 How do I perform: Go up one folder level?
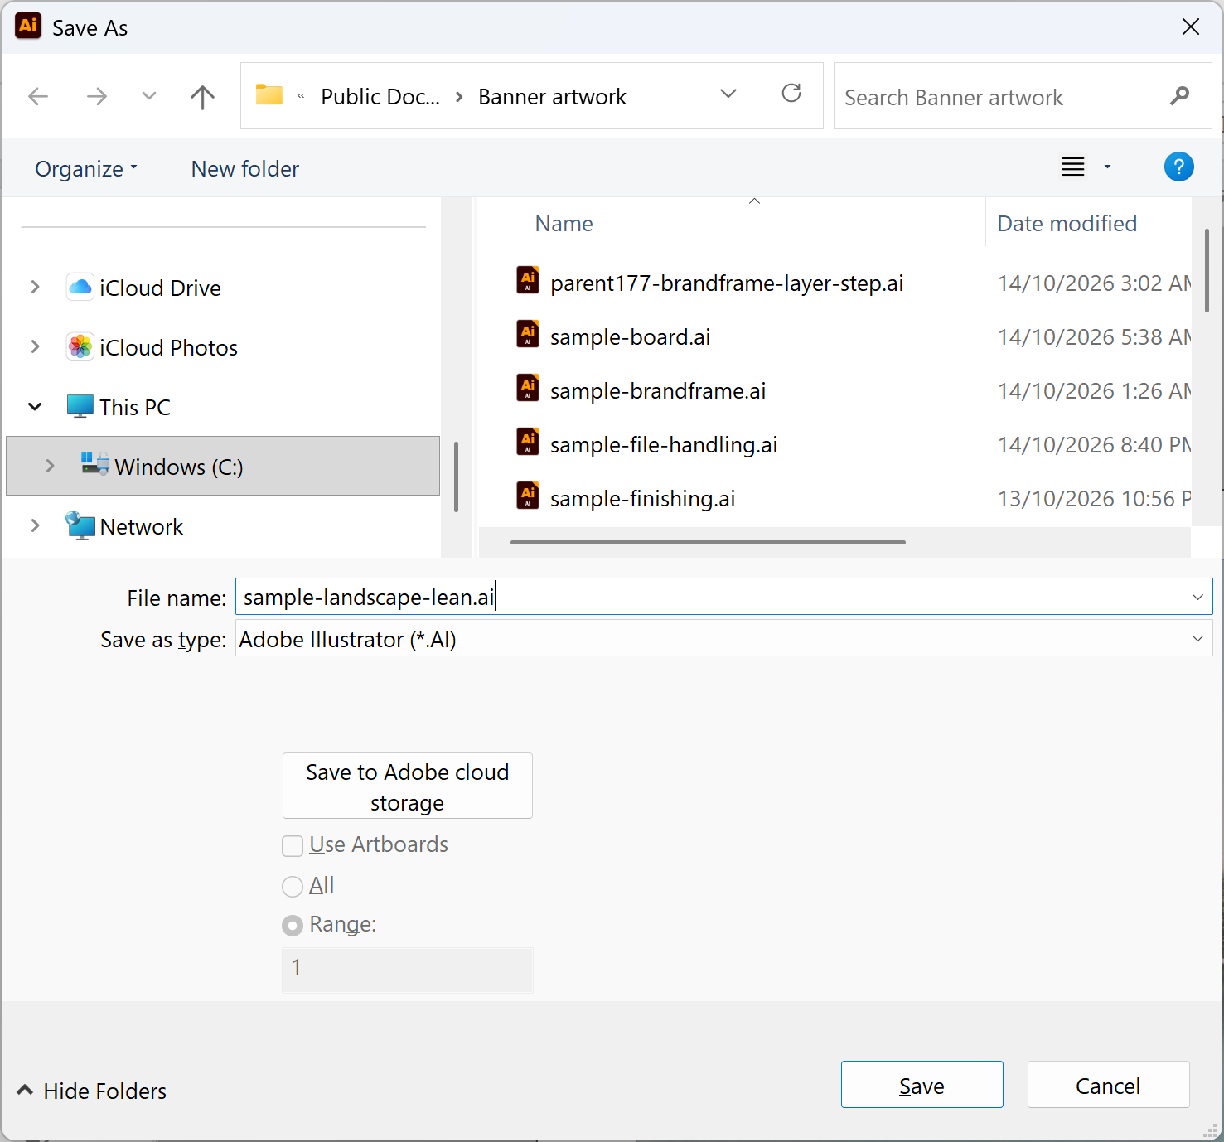(202, 97)
